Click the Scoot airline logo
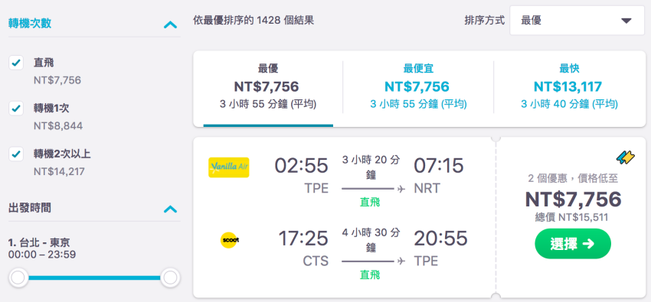 pos(229,240)
